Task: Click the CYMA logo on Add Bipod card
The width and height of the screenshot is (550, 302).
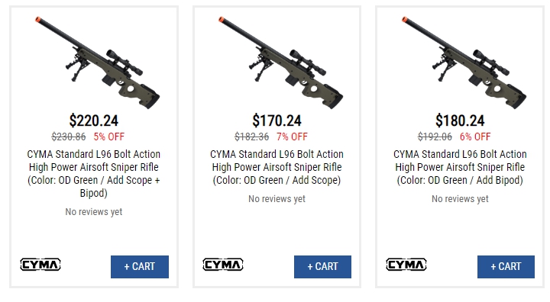Action: (x=406, y=265)
